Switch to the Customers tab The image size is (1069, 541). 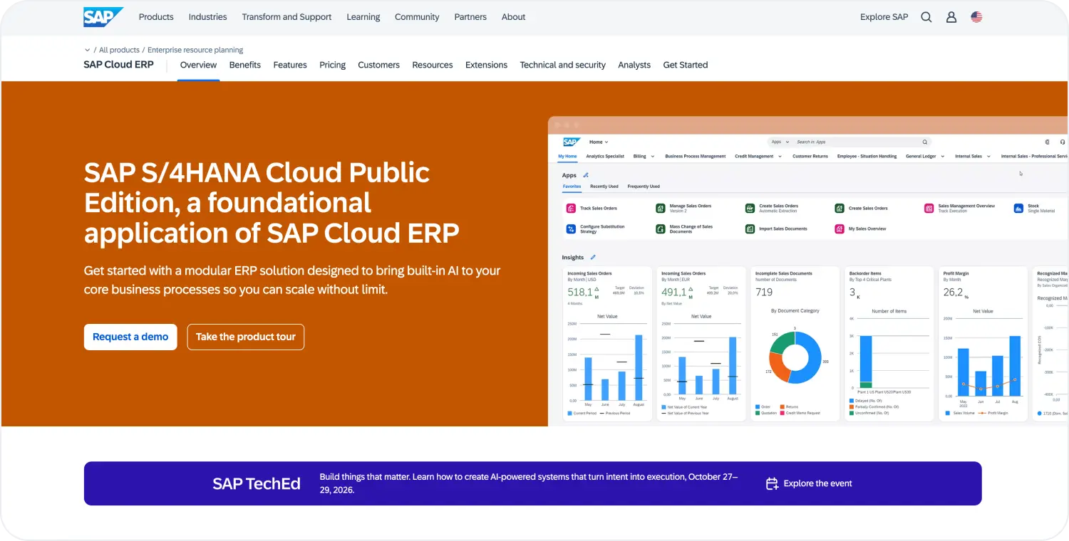coord(378,65)
